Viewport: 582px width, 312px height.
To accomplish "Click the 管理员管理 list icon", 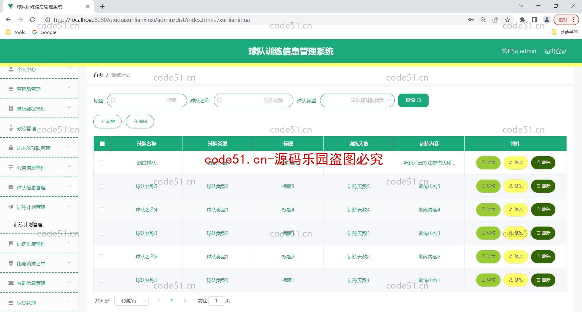I will tap(11, 89).
